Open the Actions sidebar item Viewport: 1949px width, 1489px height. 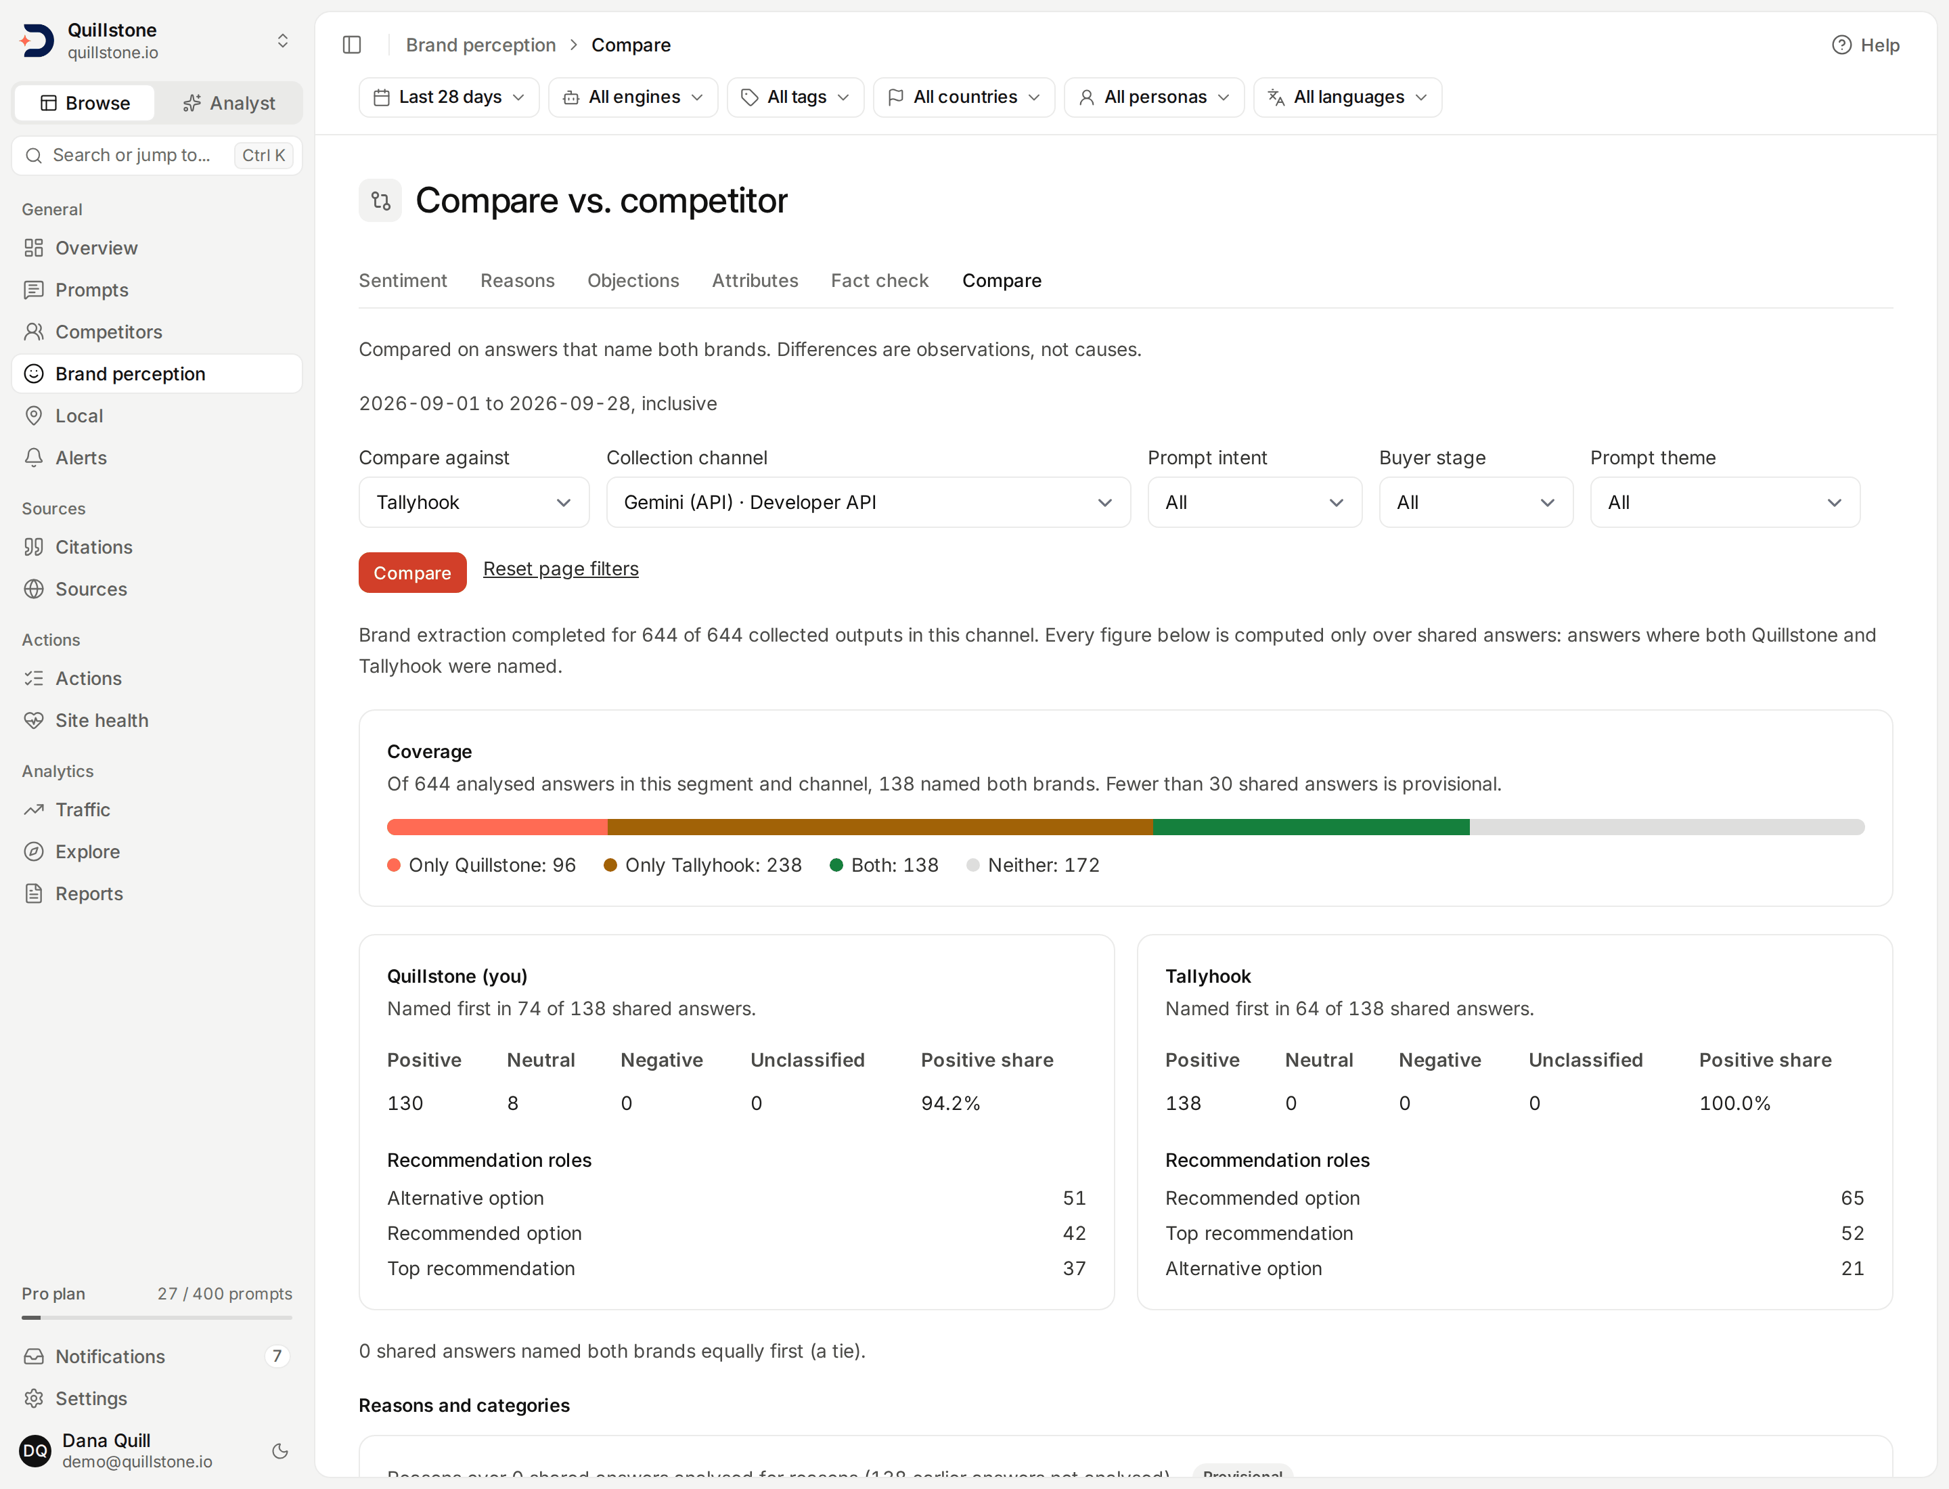tap(157, 678)
